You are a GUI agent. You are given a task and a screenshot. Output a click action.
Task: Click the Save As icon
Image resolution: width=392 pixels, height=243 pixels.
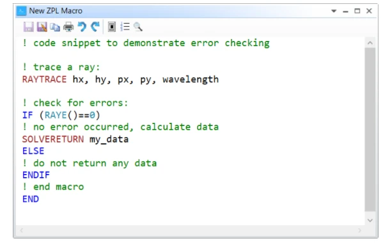42,27
